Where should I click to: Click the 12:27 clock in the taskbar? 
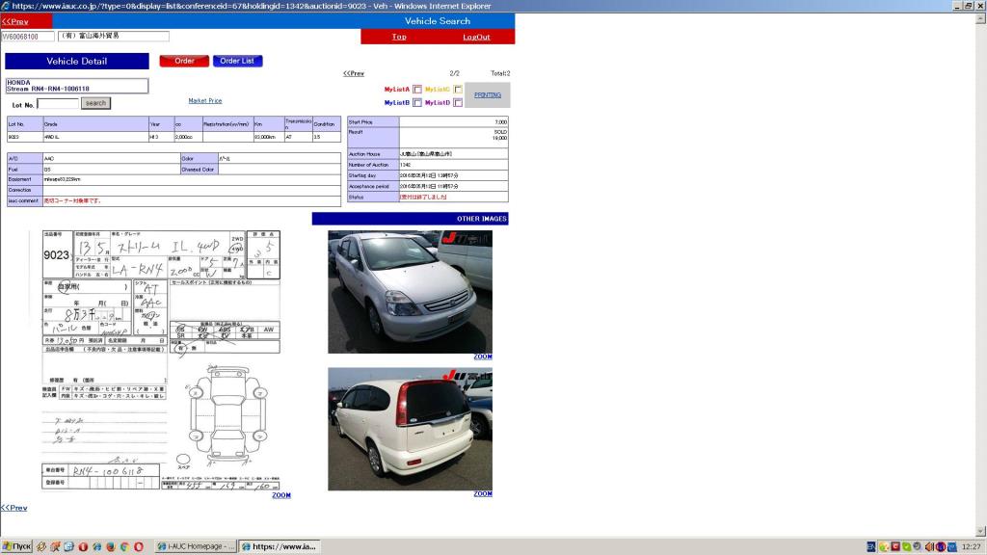click(972, 547)
